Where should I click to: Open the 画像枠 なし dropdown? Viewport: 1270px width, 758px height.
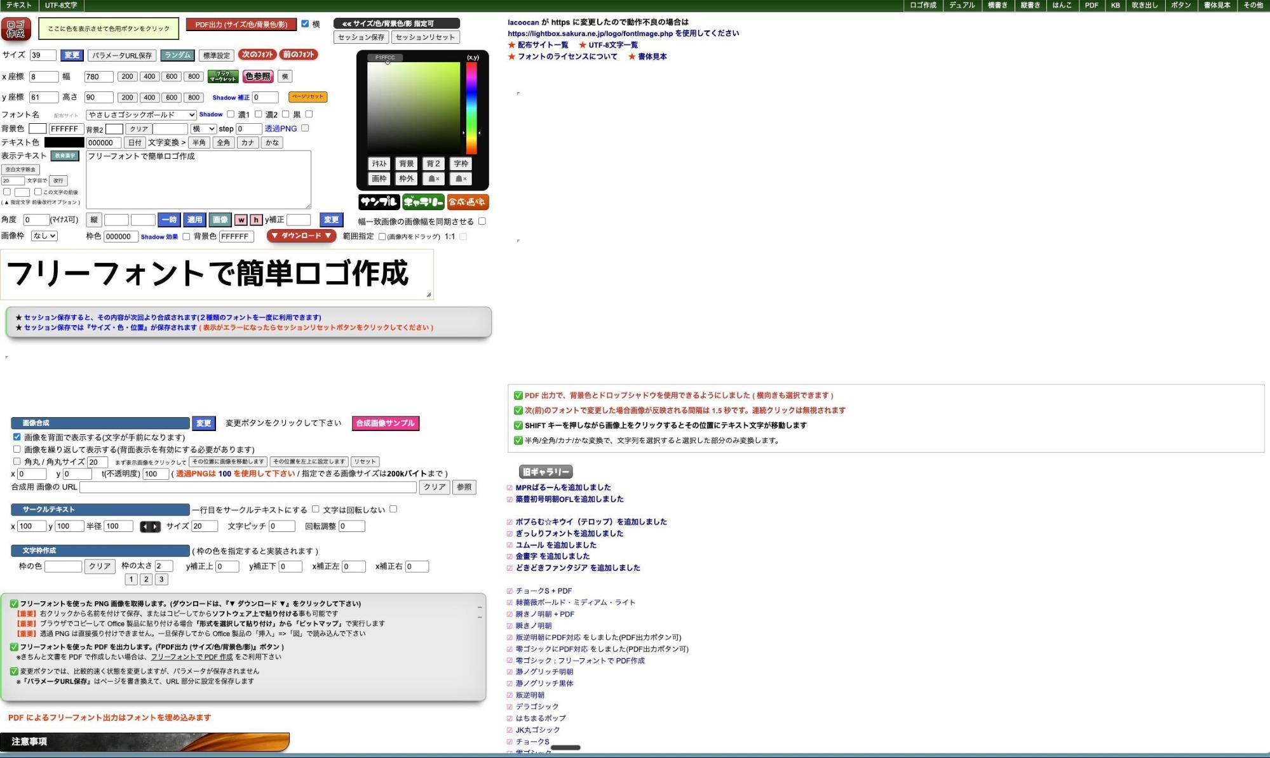44,236
